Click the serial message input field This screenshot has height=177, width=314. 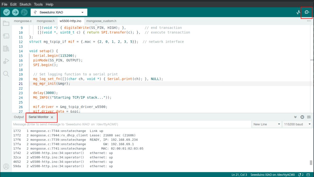point(132,124)
